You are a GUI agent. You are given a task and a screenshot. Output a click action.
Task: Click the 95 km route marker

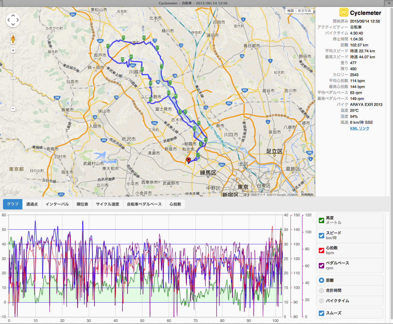tap(206, 140)
